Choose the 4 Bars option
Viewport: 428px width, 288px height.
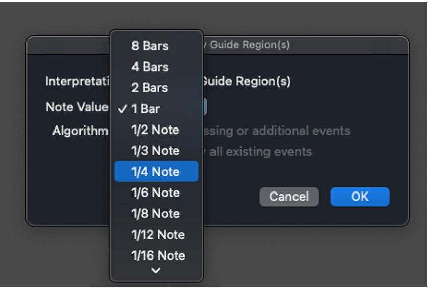[156, 67]
